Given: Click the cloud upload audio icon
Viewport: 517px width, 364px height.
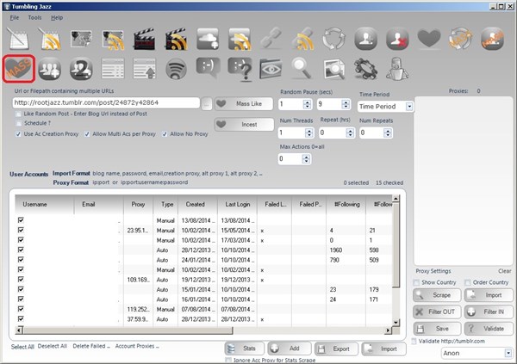Looking at the screenshot, I should tap(208, 39).
